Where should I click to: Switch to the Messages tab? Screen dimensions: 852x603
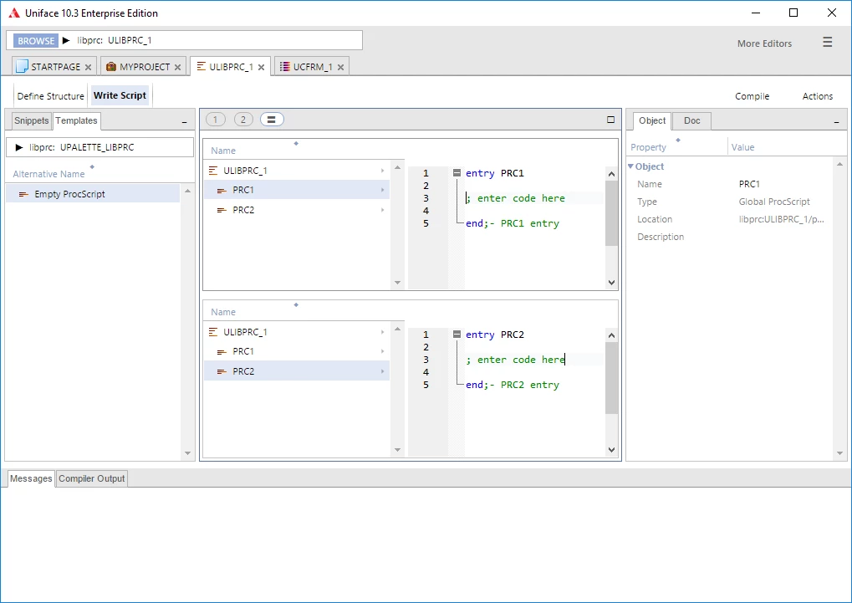coord(31,478)
